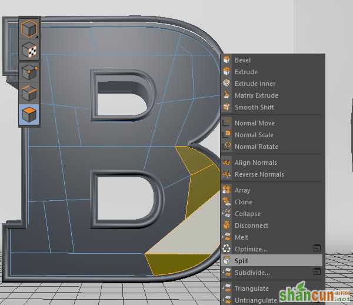This screenshot has width=353, height=305.
Task: Click the Bevel icon in context menu
Action: pos(227,60)
